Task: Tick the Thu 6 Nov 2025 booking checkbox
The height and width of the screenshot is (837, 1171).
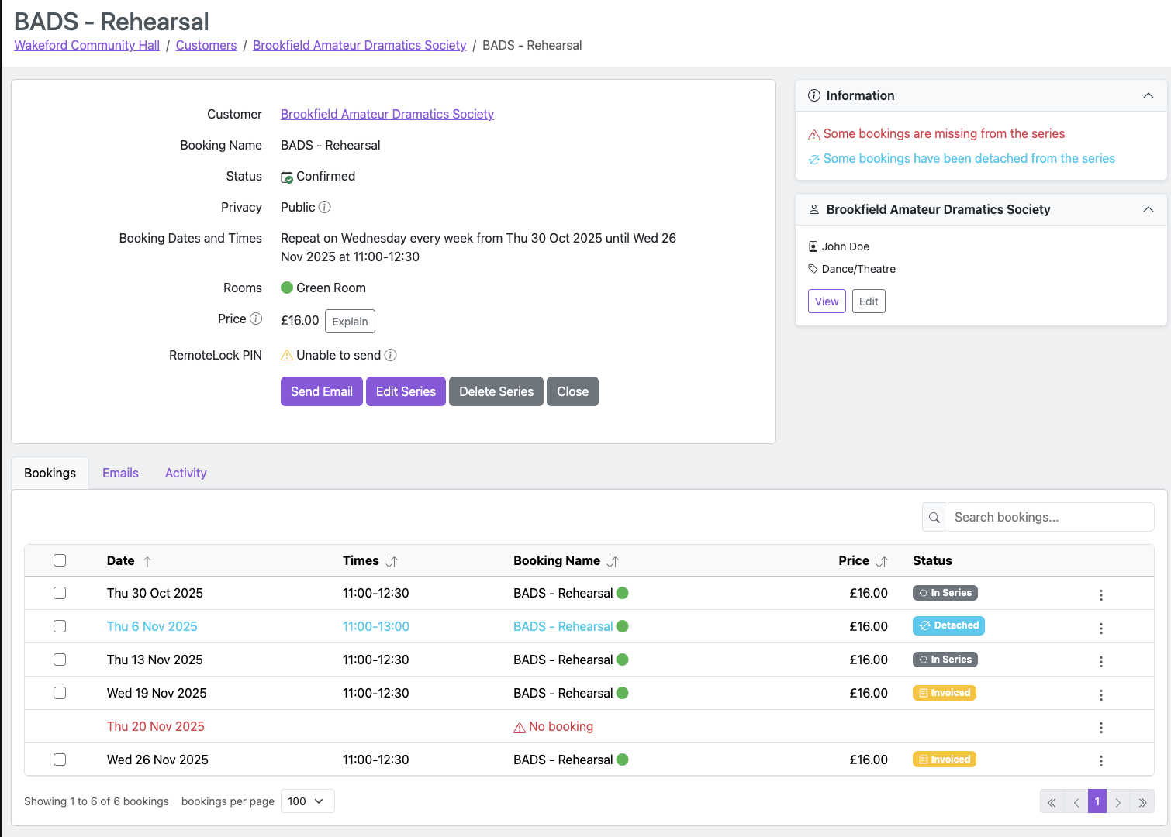Action: pos(60,626)
